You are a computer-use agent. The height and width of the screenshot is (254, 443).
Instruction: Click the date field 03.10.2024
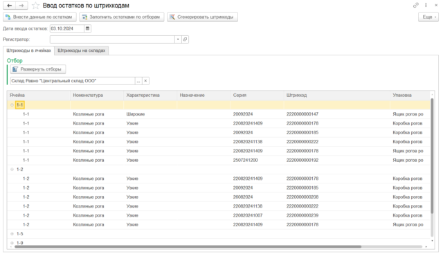coord(67,28)
